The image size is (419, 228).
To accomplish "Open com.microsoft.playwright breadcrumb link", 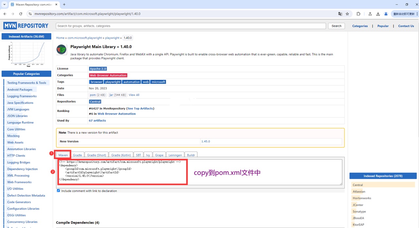I will [x=85, y=38].
